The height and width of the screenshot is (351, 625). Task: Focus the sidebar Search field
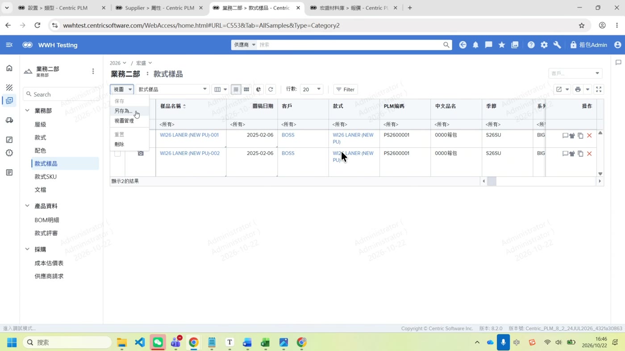(x=62, y=94)
